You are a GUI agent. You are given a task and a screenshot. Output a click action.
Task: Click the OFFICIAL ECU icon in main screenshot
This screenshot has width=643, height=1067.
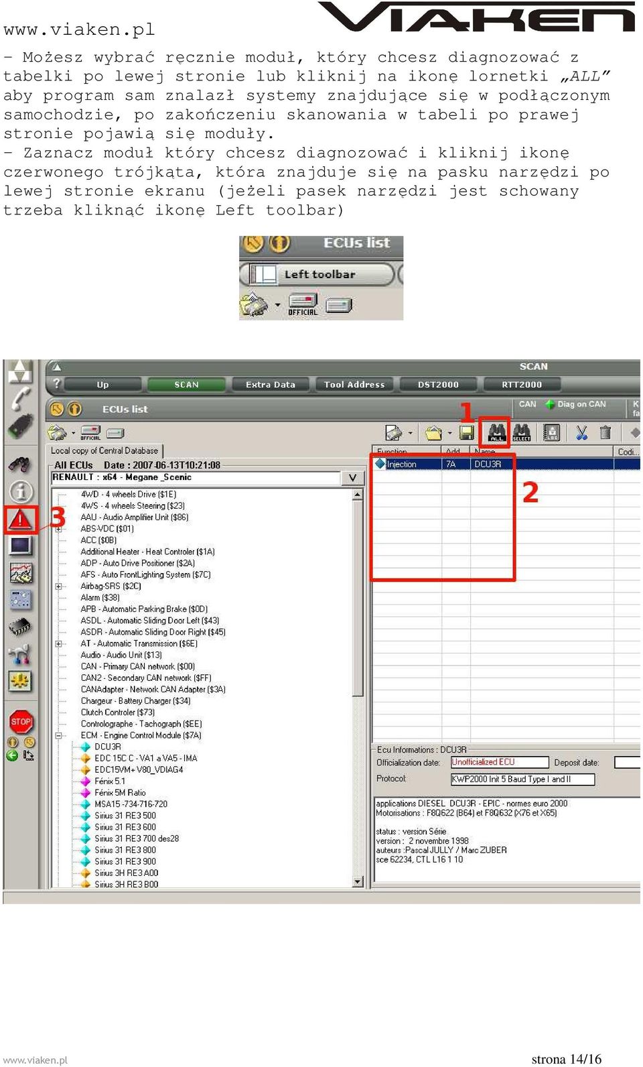click(90, 433)
